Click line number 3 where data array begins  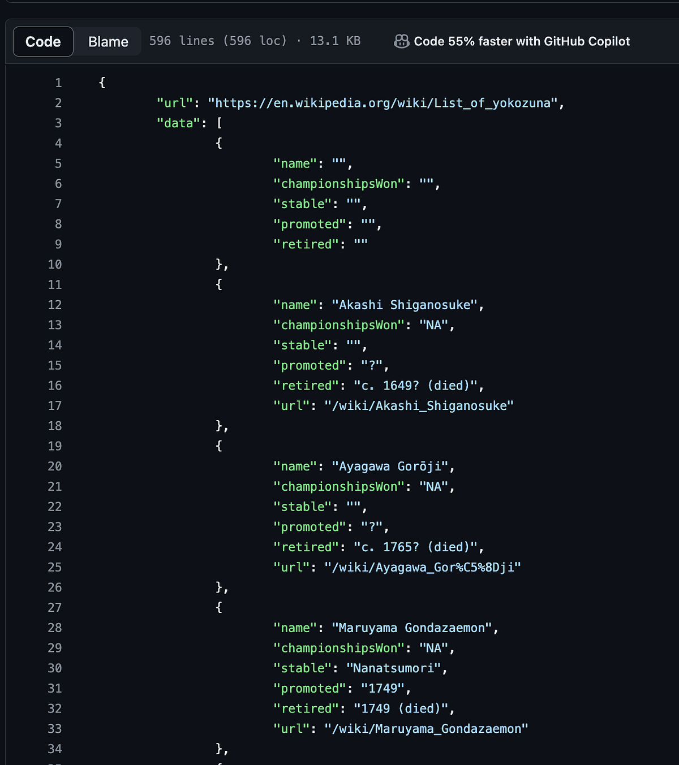click(x=58, y=123)
